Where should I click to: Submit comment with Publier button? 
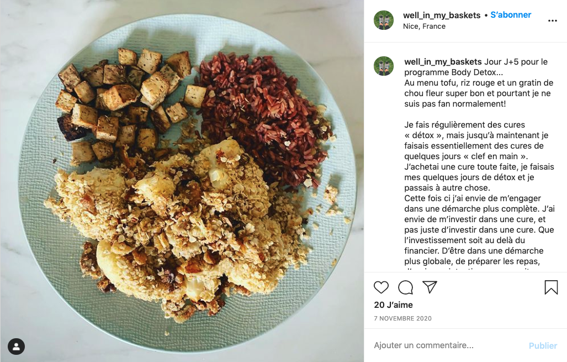(543, 346)
